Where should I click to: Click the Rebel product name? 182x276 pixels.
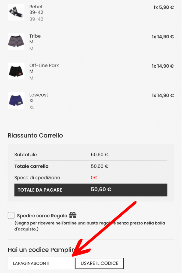click(x=36, y=7)
